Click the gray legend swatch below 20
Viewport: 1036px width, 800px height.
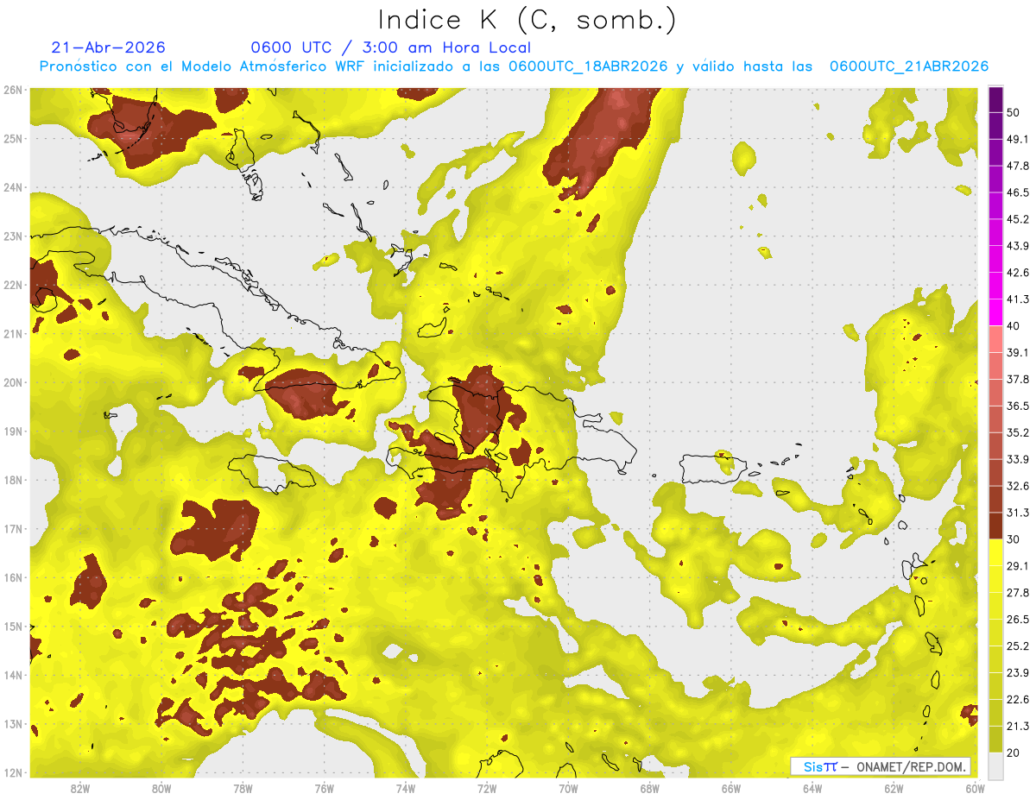[995, 765]
